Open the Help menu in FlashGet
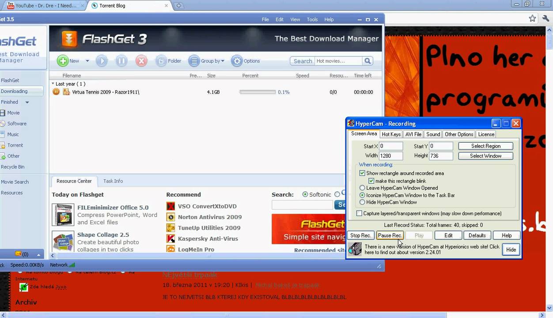 (x=329, y=19)
